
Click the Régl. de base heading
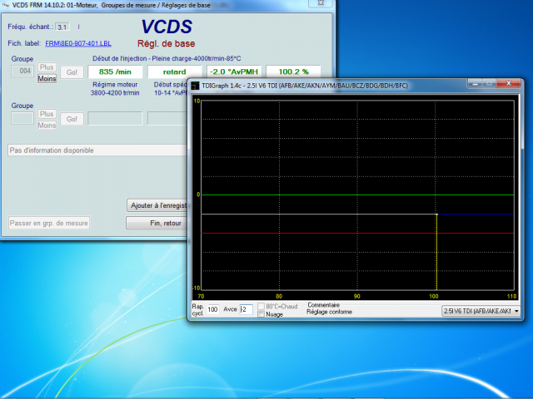coord(167,44)
